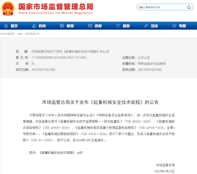Click the 附件 label

click(33, 153)
